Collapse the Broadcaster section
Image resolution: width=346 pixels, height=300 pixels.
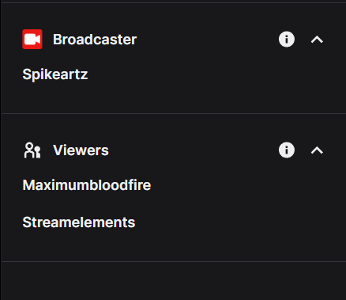(317, 40)
